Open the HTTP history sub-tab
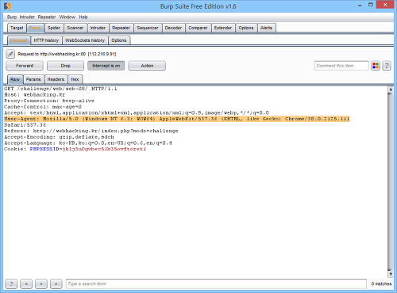The height and width of the screenshot is (293, 397). pyautogui.click(x=46, y=40)
